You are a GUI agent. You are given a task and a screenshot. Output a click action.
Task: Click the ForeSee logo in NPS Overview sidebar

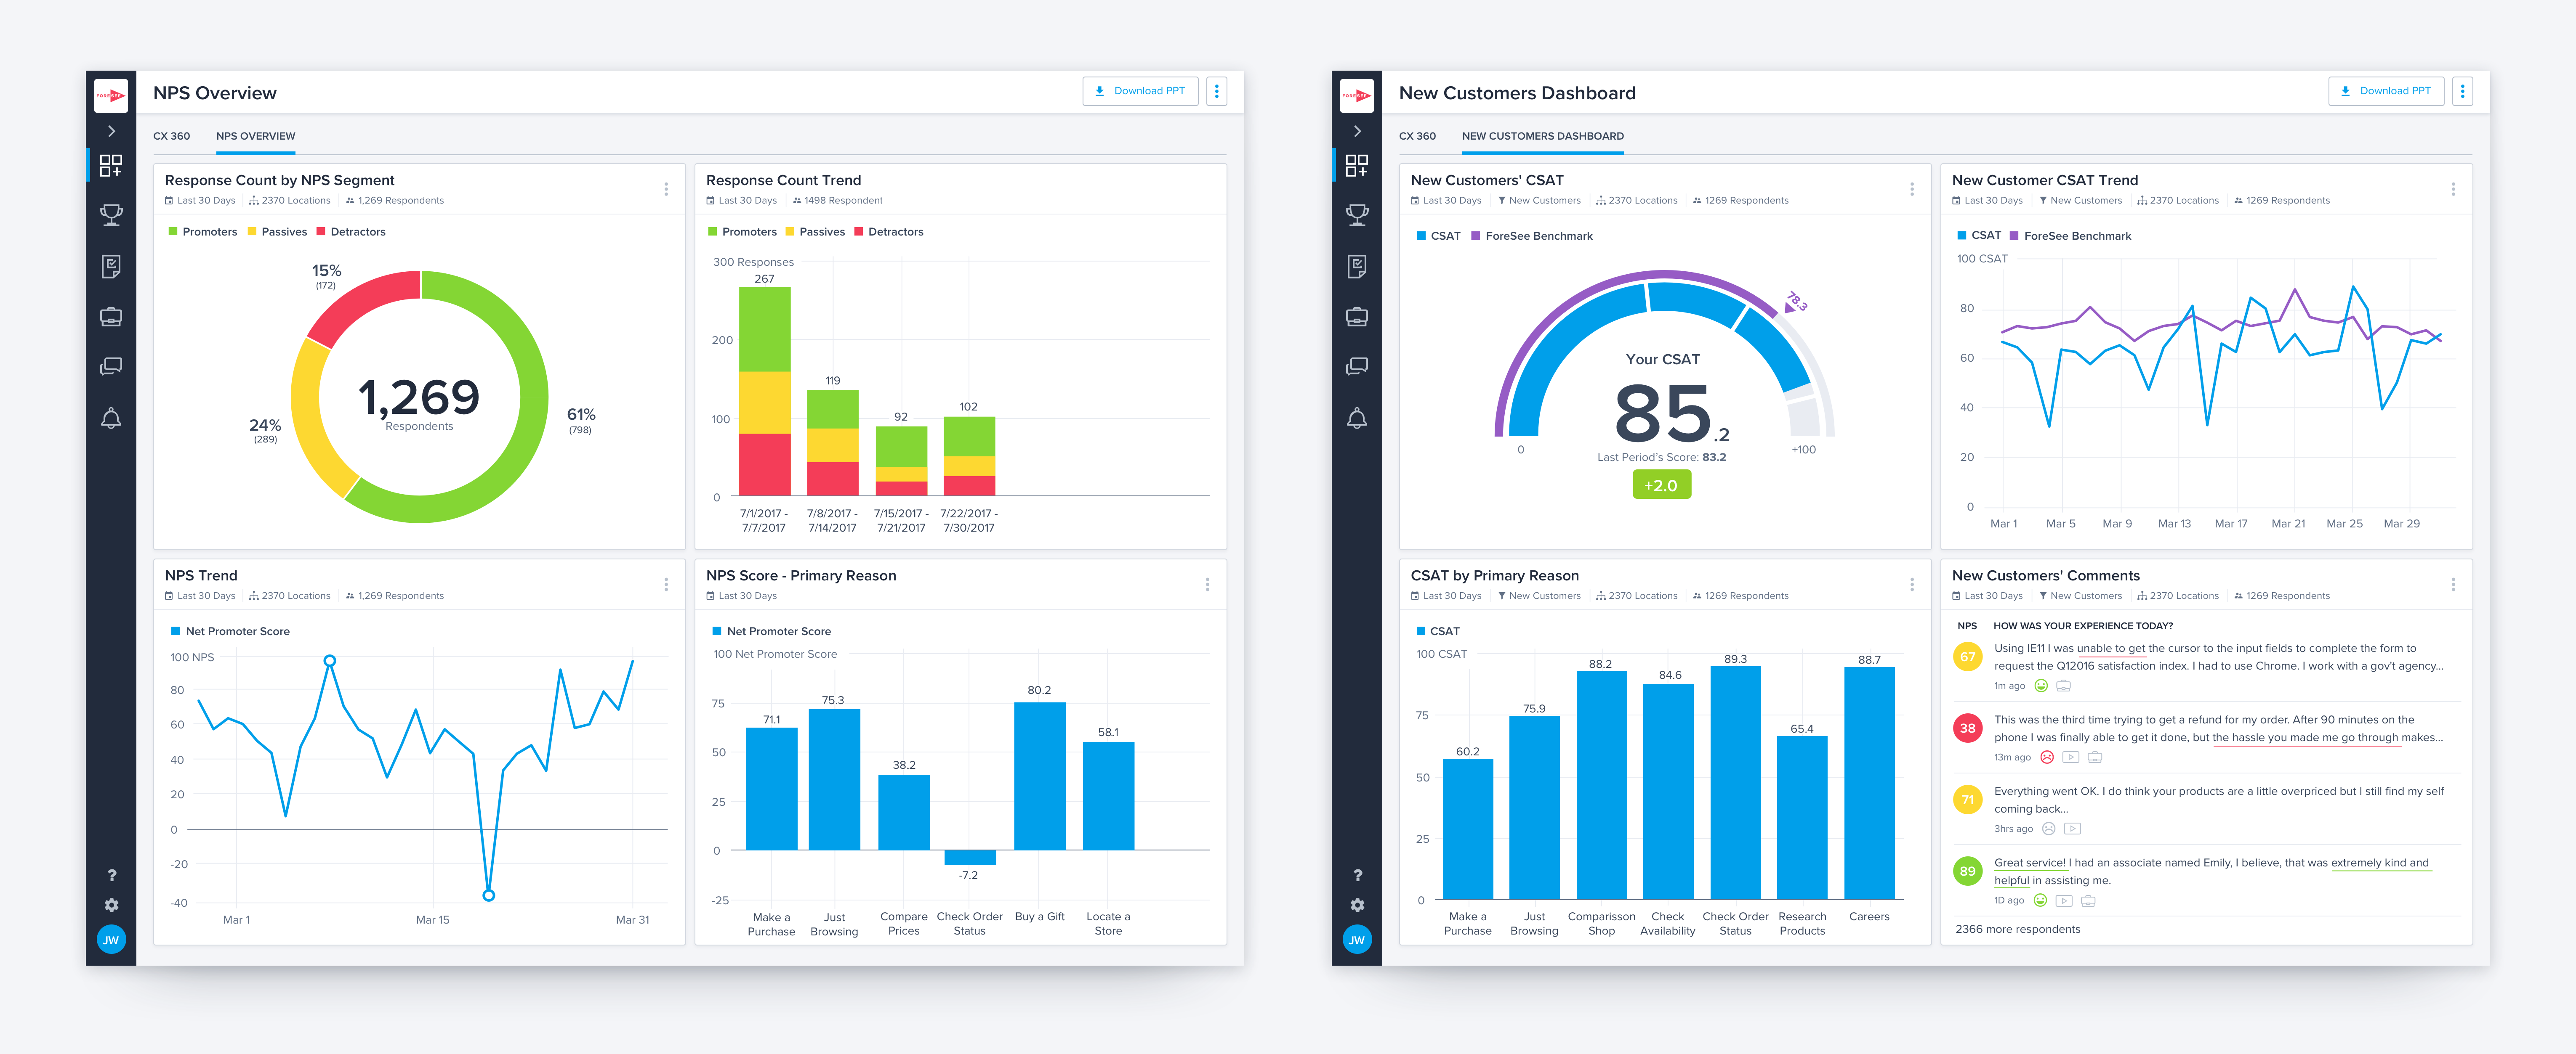111,96
